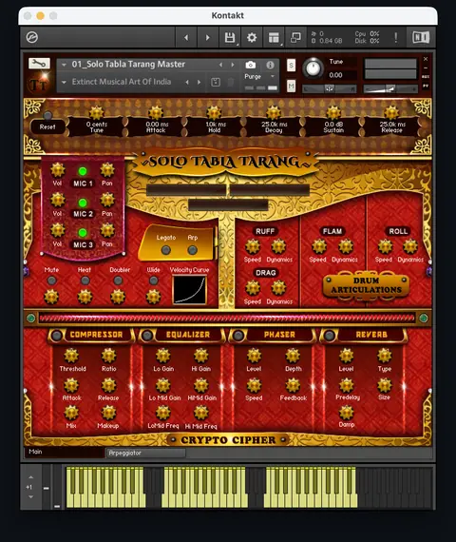Click the minimize view windows icon
This screenshot has height=542, width=456.
295,37
